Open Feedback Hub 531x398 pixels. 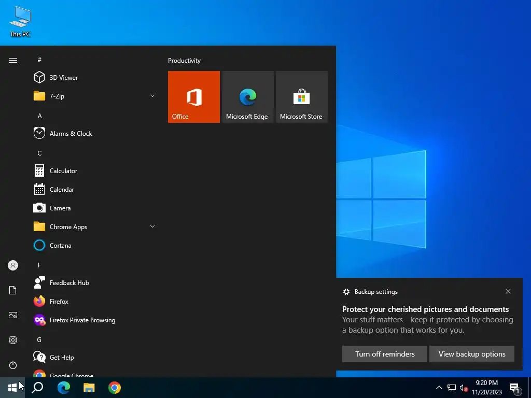[x=95, y=282]
